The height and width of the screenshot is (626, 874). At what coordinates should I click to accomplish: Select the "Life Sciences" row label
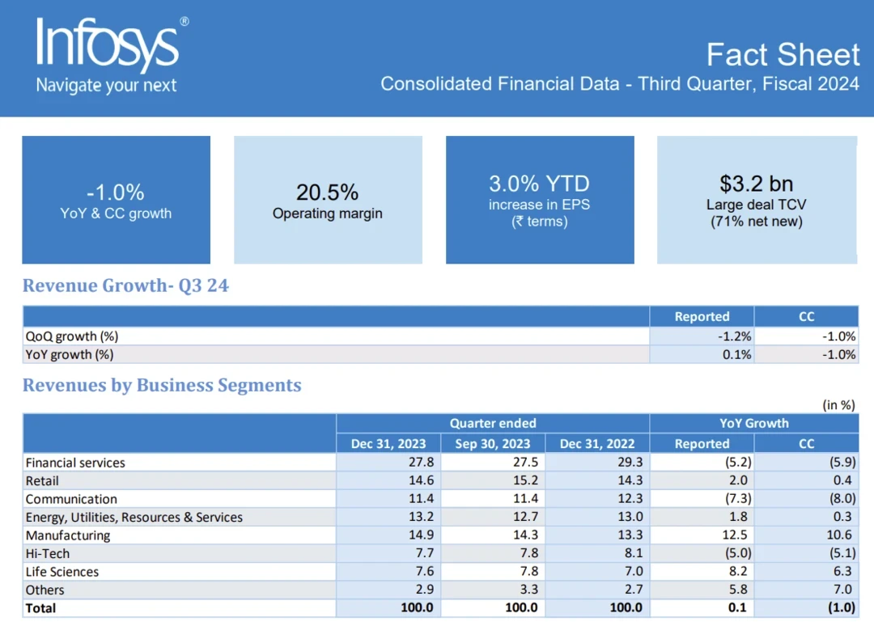coord(62,572)
